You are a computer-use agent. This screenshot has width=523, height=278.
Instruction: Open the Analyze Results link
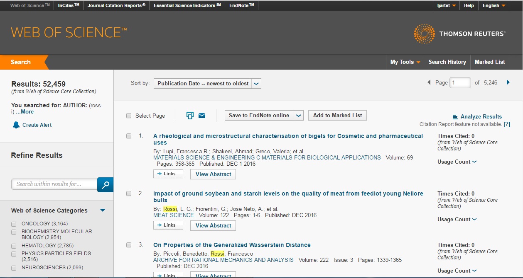point(481,117)
